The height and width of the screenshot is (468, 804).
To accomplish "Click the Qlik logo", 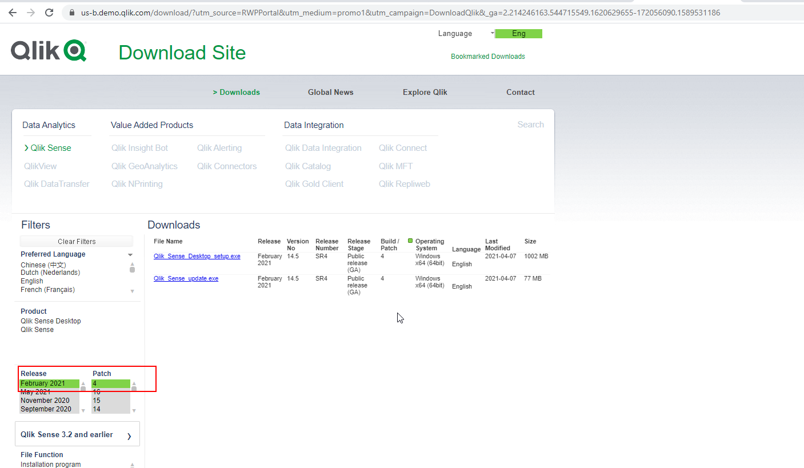I will 48,50.
